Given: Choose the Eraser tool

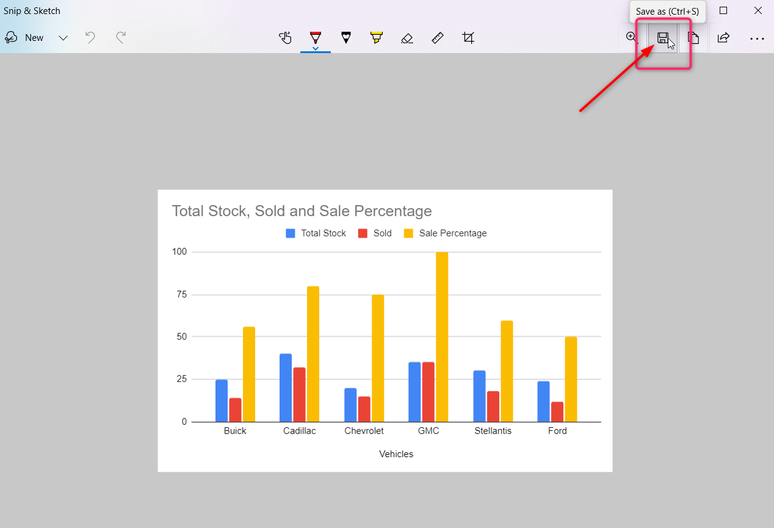Looking at the screenshot, I should click(x=407, y=38).
